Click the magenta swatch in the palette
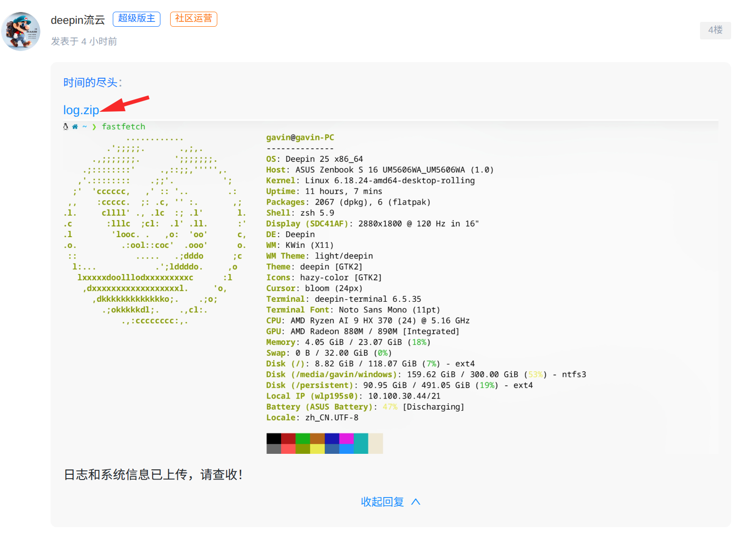The height and width of the screenshot is (534, 752). click(x=347, y=438)
